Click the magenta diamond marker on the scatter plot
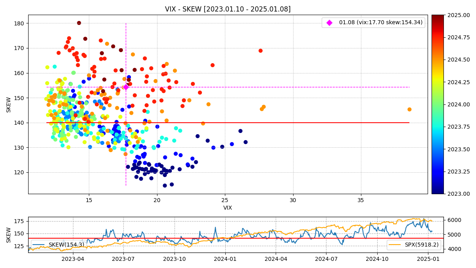Image resolution: width=476 pixels, height=268 pixels. (x=126, y=87)
